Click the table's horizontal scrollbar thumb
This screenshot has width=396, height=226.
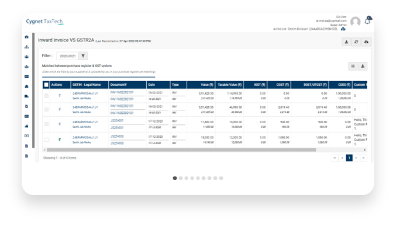[181, 150]
